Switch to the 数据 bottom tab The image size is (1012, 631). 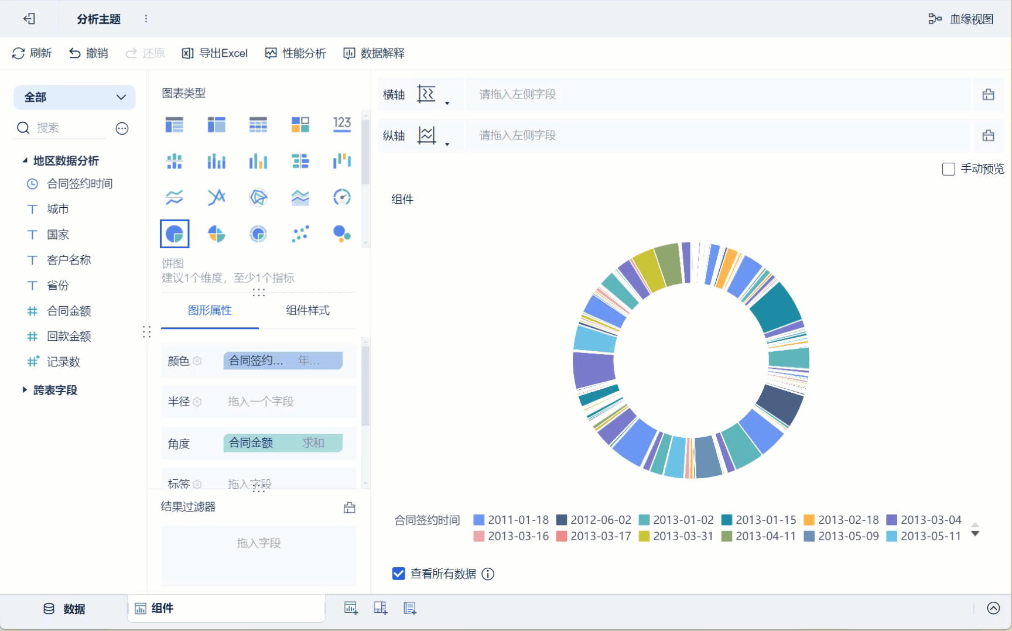pos(64,609)
